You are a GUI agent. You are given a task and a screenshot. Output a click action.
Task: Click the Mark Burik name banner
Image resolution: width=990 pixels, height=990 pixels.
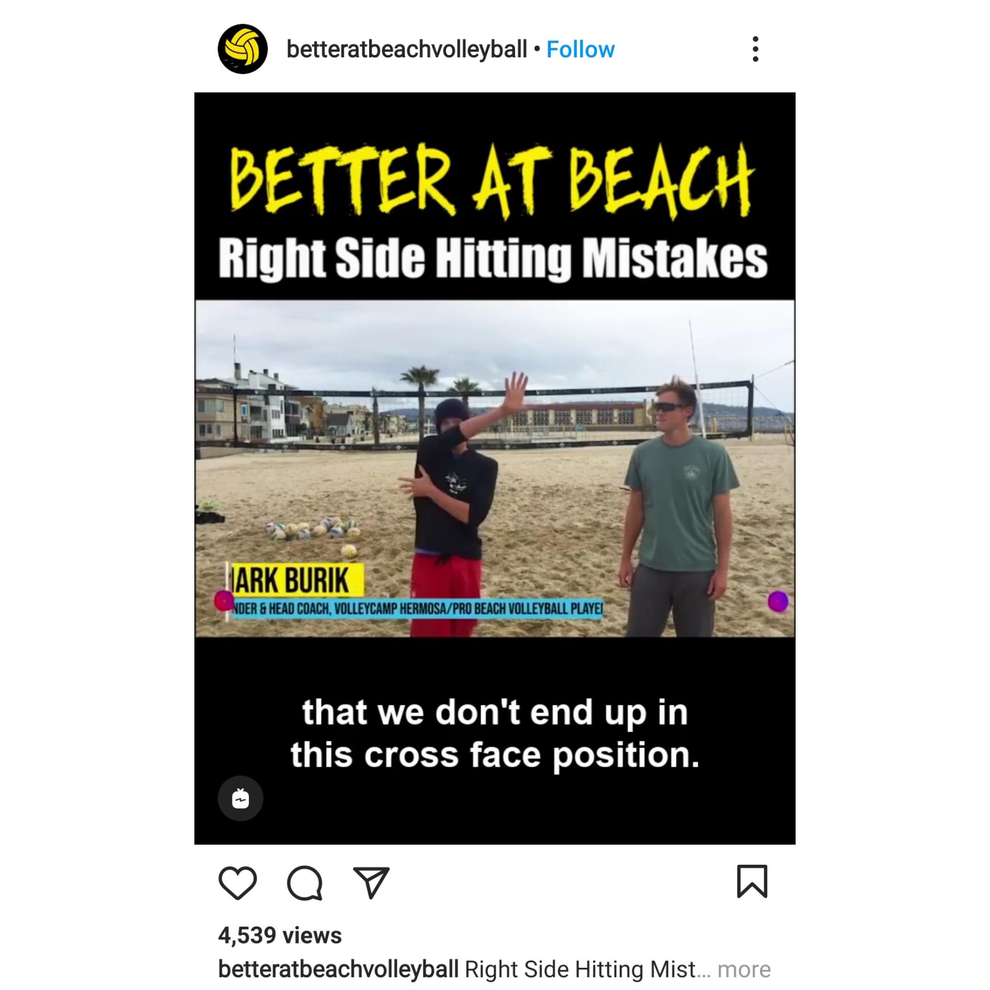(297, 580)
